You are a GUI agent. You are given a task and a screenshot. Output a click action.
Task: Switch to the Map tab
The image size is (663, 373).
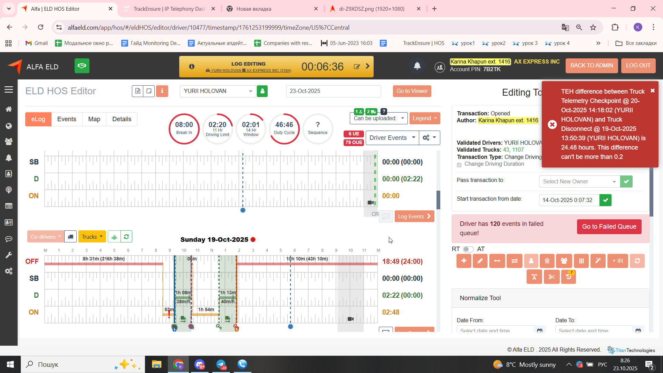(x=94, y=119)
